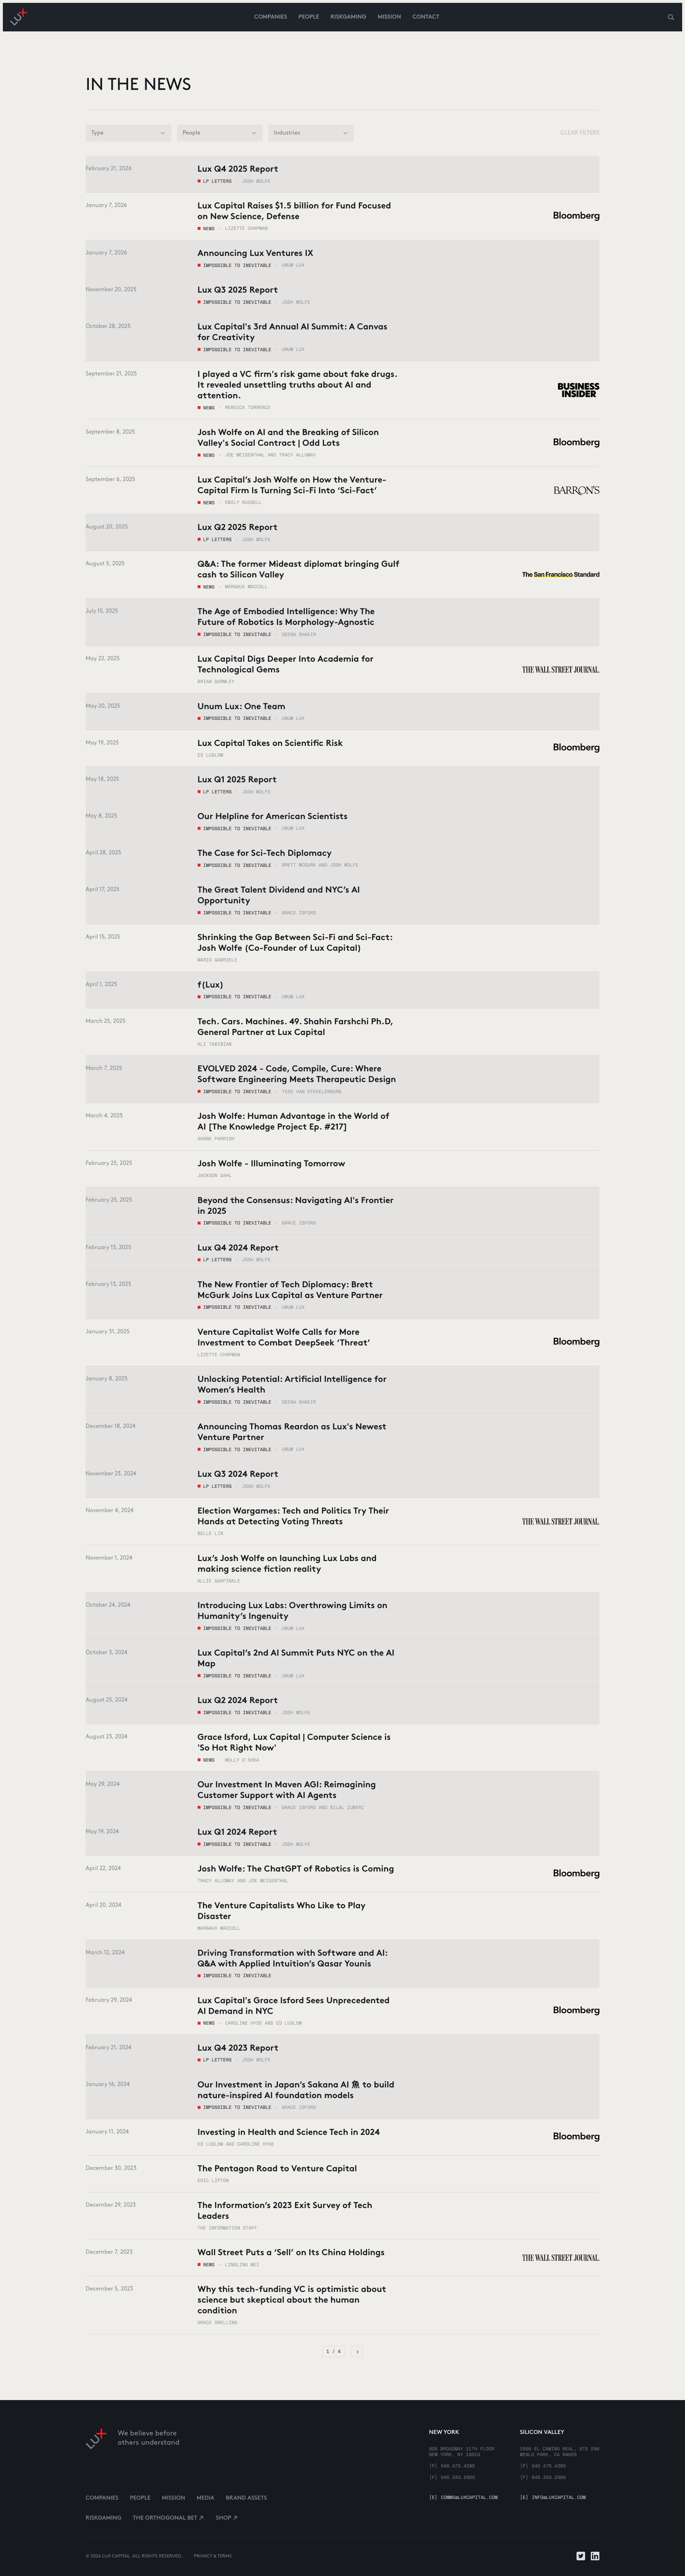Image resolution: width=685 pixels, height=2576 pixels.
Task: Open The Orthogonal Bet footer link
Action: pos(168,2518)
